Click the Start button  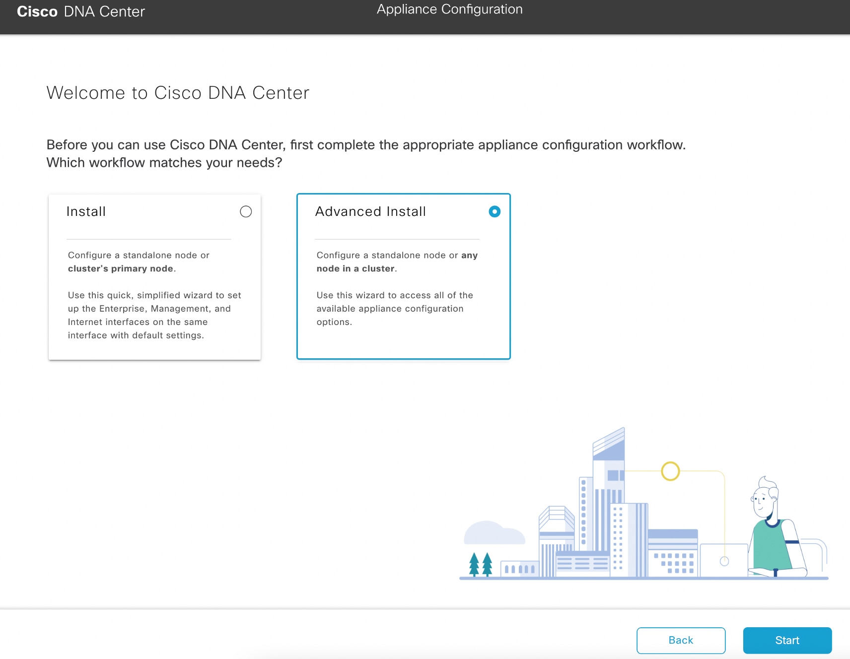point(787,641)
